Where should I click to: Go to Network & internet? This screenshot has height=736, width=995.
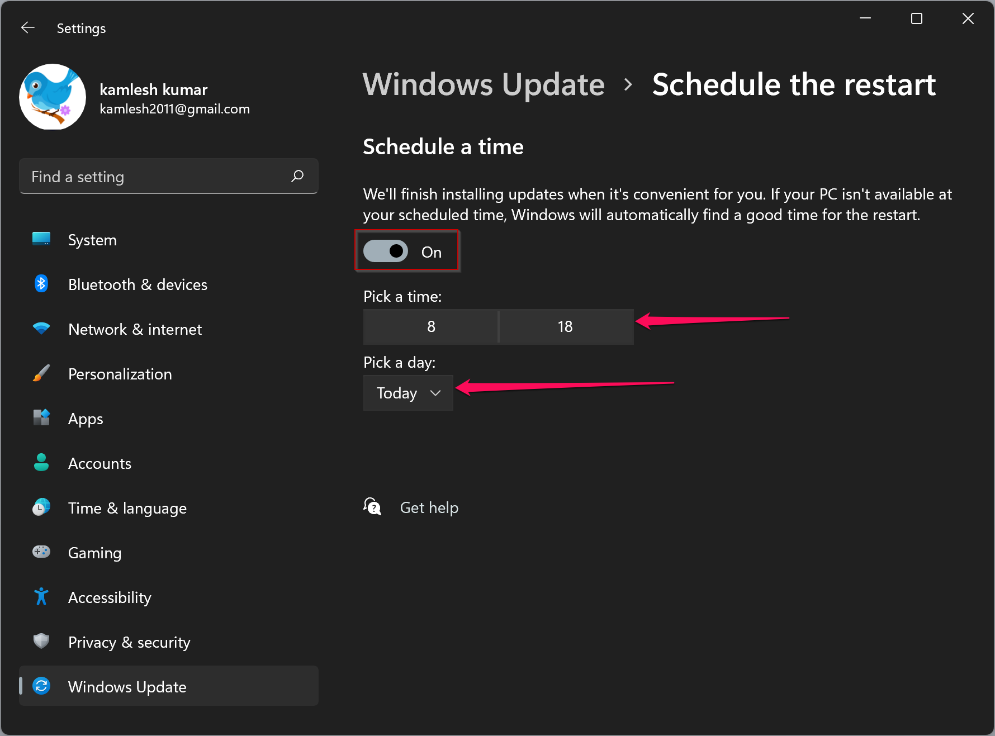pos(169,329)
